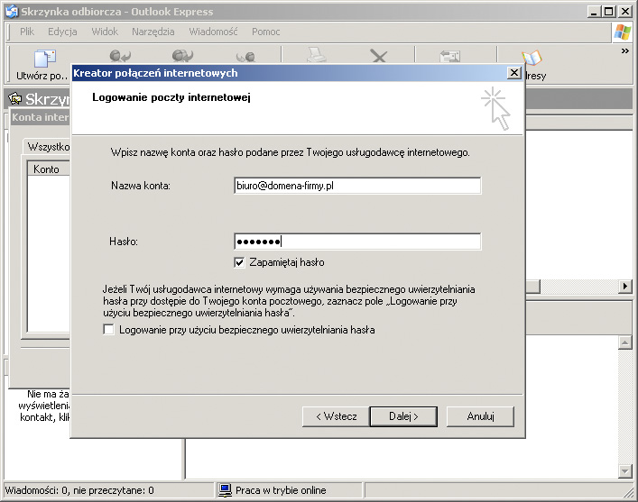
Task: Click the vertical scrollbar down arrow
Action: point(624,470)
